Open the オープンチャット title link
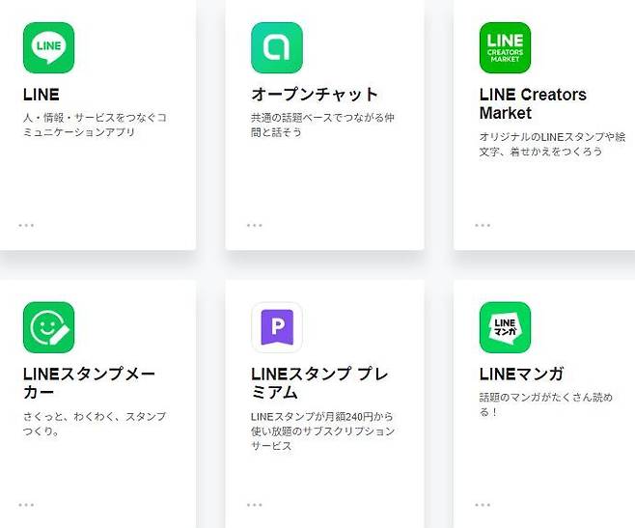 (315, 95)
